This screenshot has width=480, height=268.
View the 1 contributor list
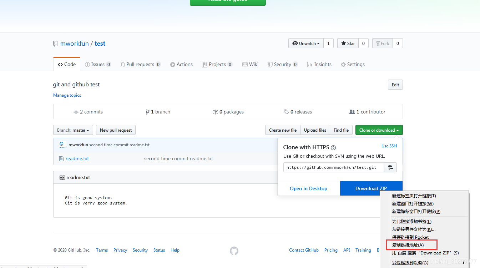click(x=368, y=112)
